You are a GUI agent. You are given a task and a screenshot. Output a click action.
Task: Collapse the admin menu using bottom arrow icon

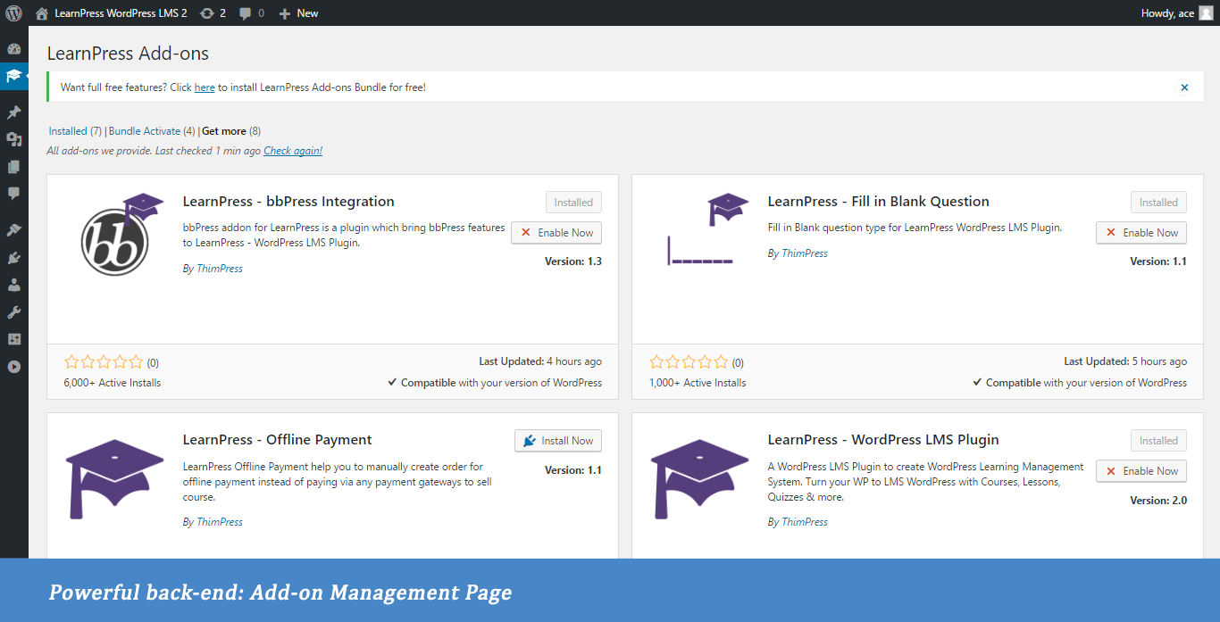[13, 367]
